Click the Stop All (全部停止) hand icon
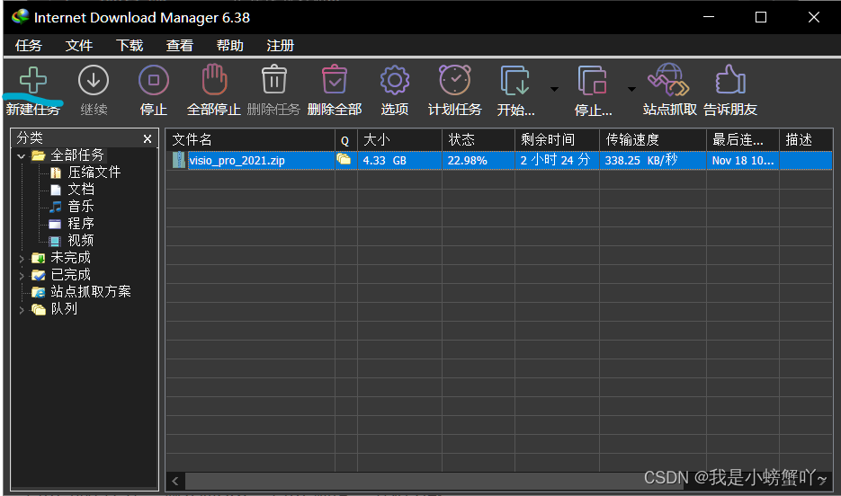 pos(214,79)
